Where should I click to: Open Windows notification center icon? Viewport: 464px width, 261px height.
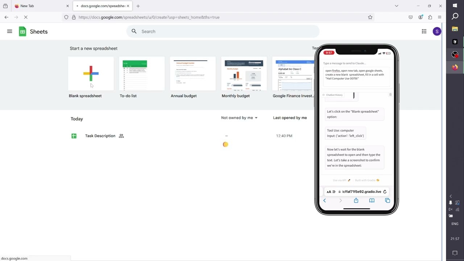coord(455,253)
